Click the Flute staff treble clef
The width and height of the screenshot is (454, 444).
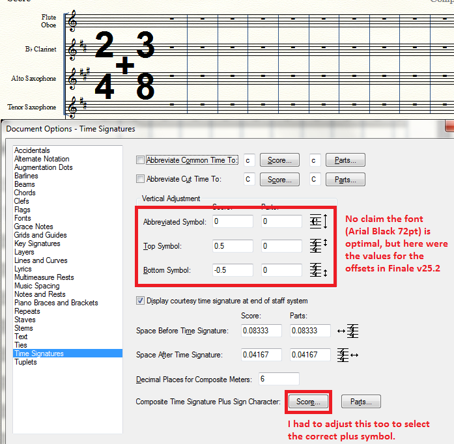72,21
